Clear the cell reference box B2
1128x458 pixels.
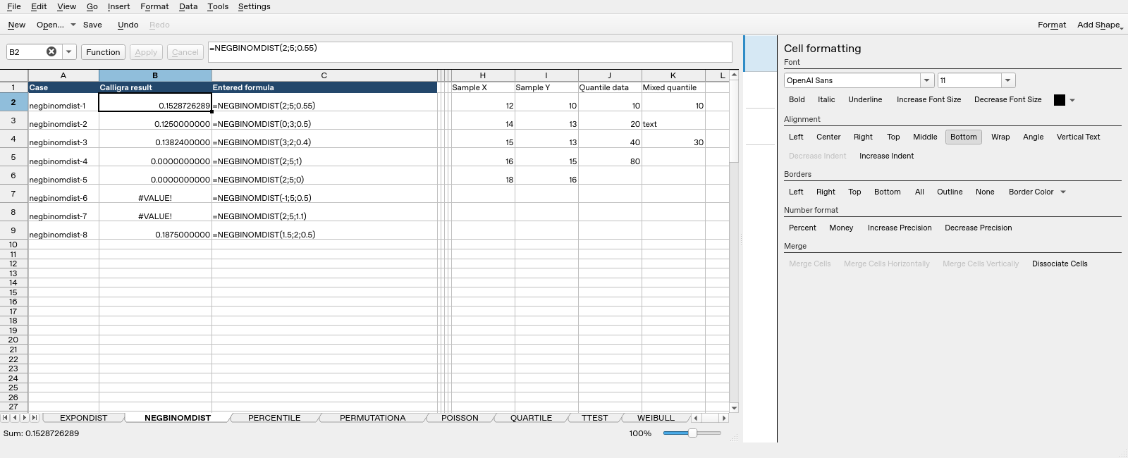click(51, 51)
